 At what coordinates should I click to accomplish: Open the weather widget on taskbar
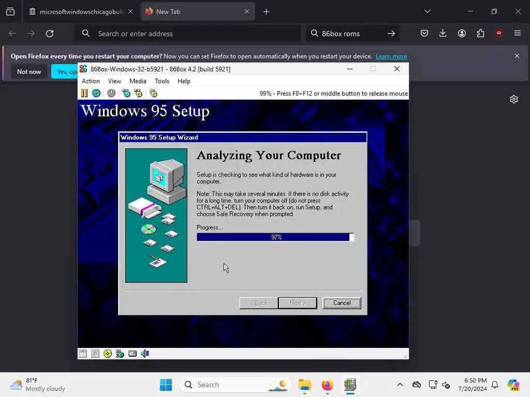coord(37,385)
